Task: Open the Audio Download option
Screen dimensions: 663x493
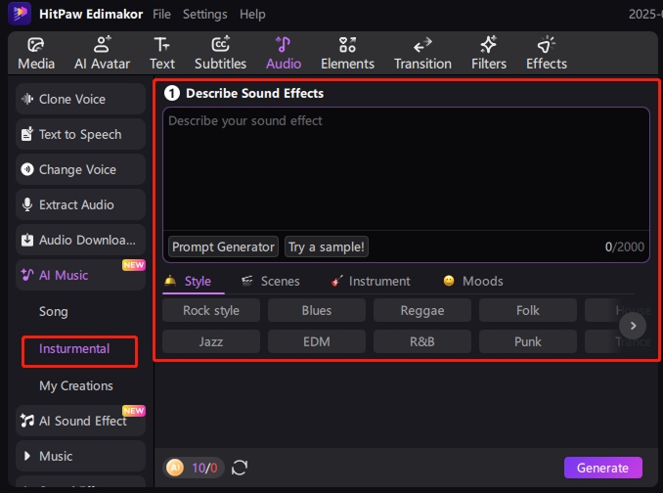Action: click(81, 240)
